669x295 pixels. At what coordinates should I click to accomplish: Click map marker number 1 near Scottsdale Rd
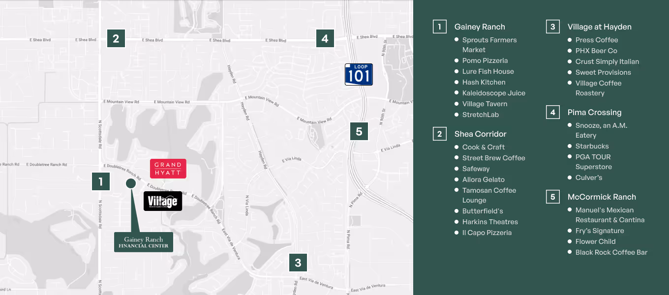pyautogui.click(x=101, y=182)
